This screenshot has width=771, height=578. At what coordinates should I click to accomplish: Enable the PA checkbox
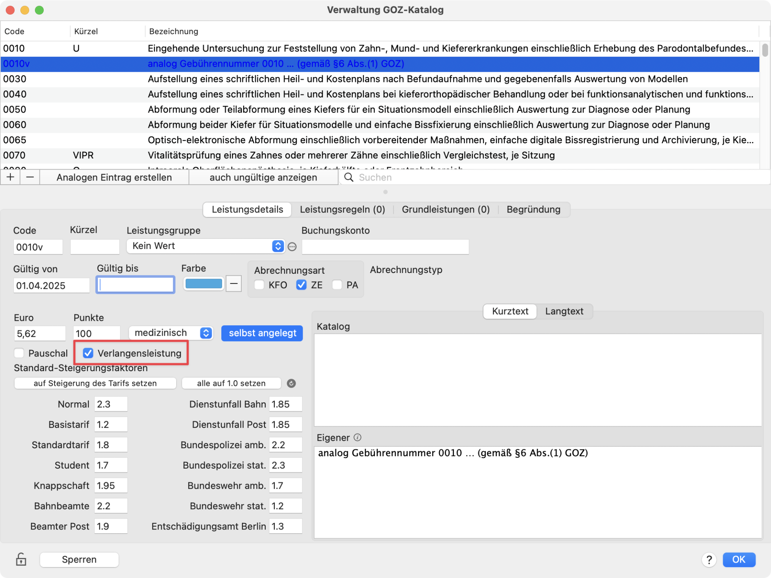(x=337, y=285)
